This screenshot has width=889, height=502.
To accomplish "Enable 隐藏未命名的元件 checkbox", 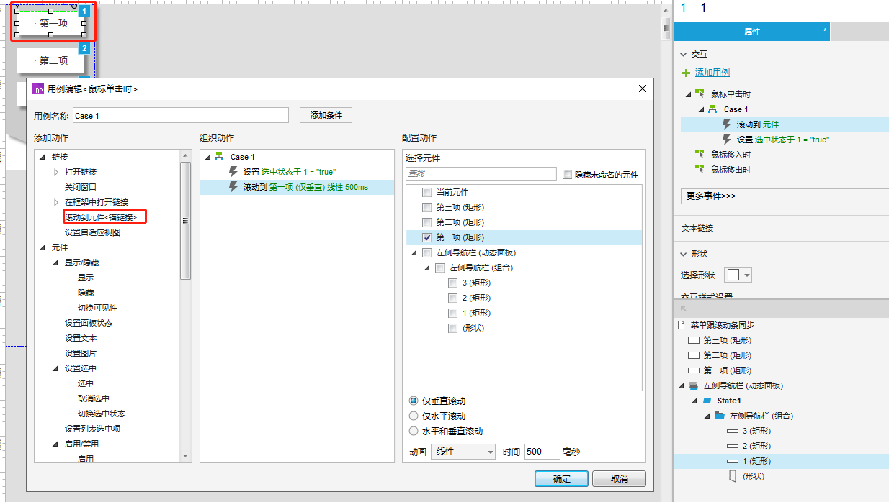I will 568,174.
